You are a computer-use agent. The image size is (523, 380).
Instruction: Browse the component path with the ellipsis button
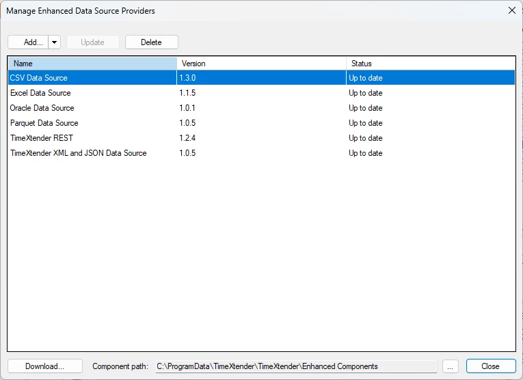[x=451, y=366]
